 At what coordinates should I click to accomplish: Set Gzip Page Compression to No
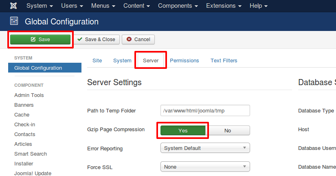click(x=227, y=130)
